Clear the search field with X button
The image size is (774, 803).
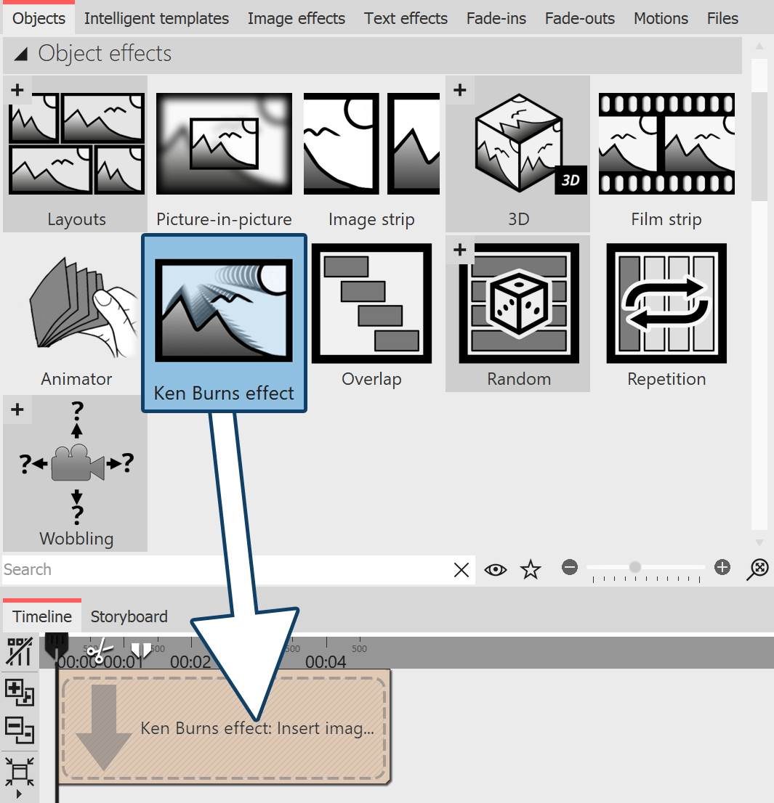pos(461,569)
